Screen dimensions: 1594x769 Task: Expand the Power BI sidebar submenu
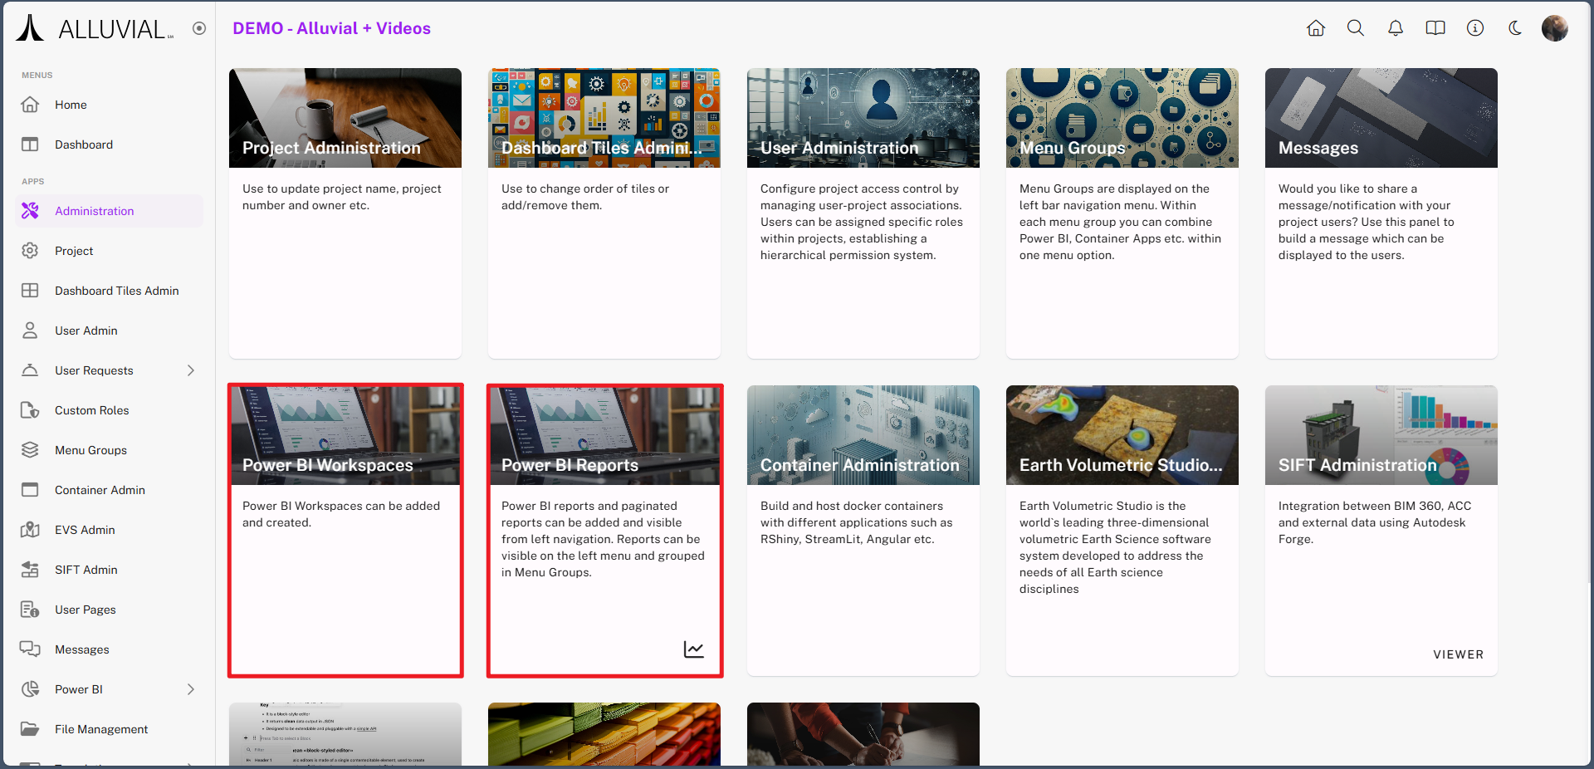pyautogui.click(x=191, y=689)
